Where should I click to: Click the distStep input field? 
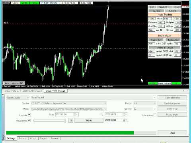(x=177, y=26)
